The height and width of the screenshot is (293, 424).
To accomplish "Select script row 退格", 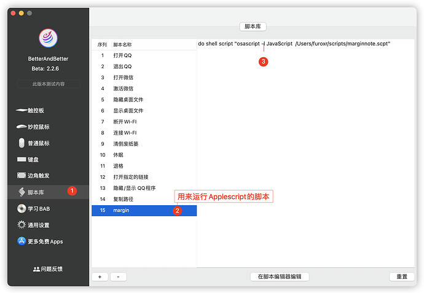I will pyautogui.click(x=144, y=166).
